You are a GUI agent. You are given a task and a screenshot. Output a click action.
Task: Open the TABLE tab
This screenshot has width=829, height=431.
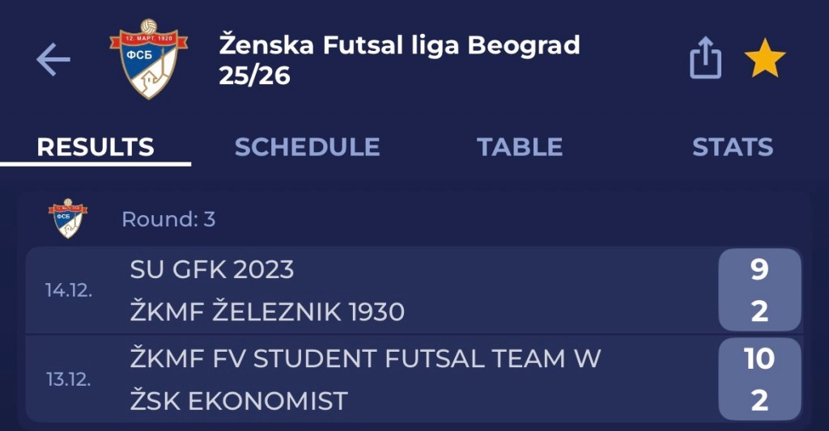point(520,147)
